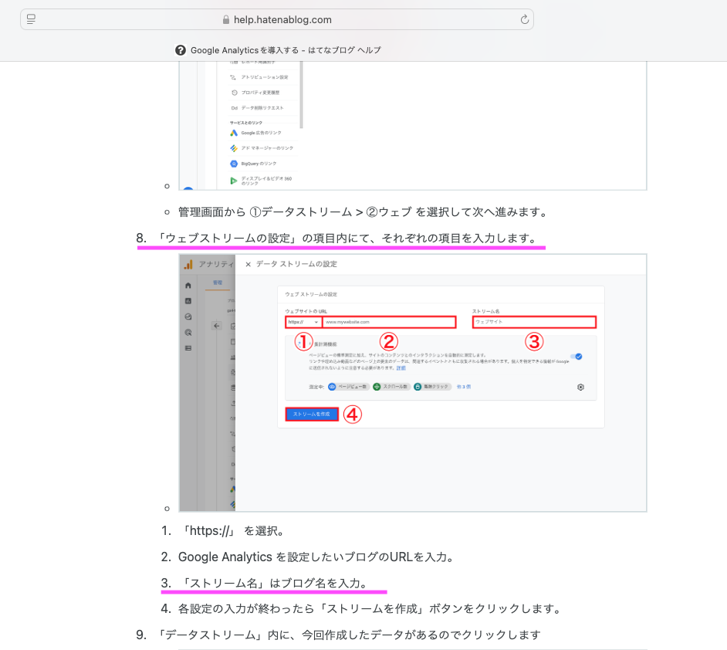Open enhanced measurement gear settings

click(580, 387)
